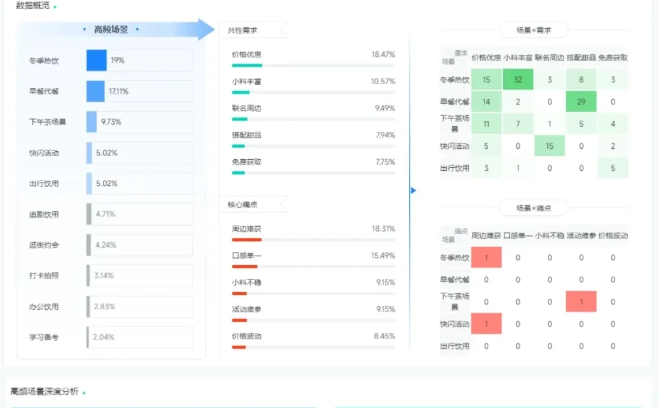
Task: Click the 8.45% value for 价格波动
Action: 384,336
